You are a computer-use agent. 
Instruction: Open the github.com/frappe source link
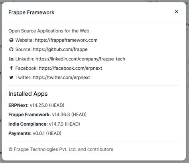(x=60, y=50)
